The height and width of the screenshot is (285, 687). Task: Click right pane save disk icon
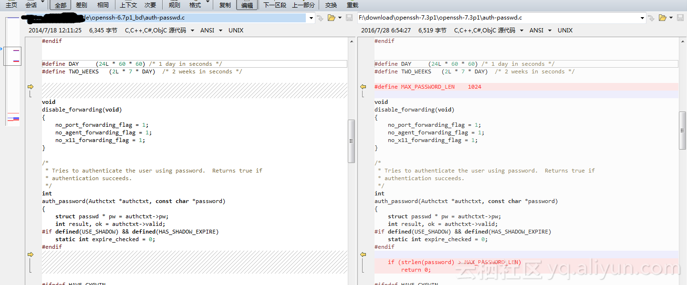pos(681,18)
